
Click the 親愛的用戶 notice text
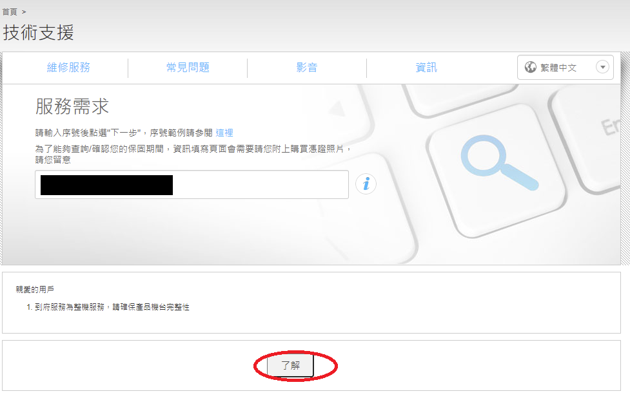click(35, 289)
